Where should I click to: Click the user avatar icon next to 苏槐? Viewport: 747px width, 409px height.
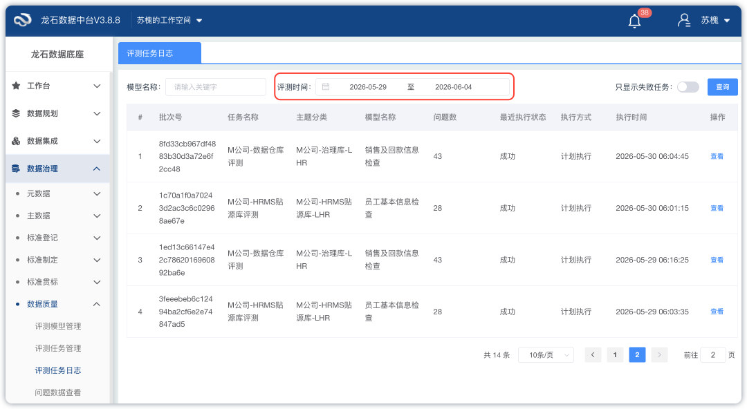tap(684, 20)
